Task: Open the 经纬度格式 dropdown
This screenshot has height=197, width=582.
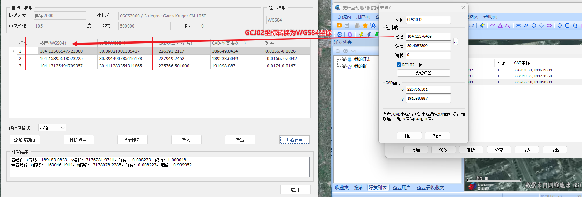Action: tap(52, 128)
